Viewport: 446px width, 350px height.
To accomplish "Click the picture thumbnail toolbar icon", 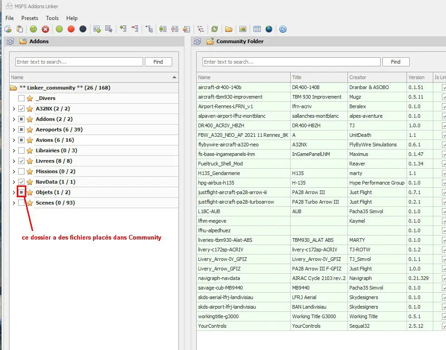I will (x=243, y=29).
